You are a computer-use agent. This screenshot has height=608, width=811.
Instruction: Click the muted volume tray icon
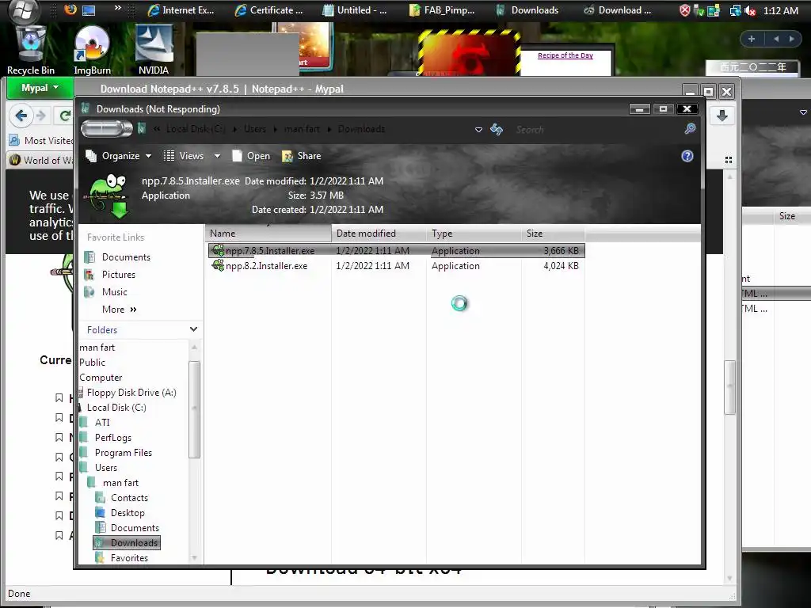coord(751,11)
